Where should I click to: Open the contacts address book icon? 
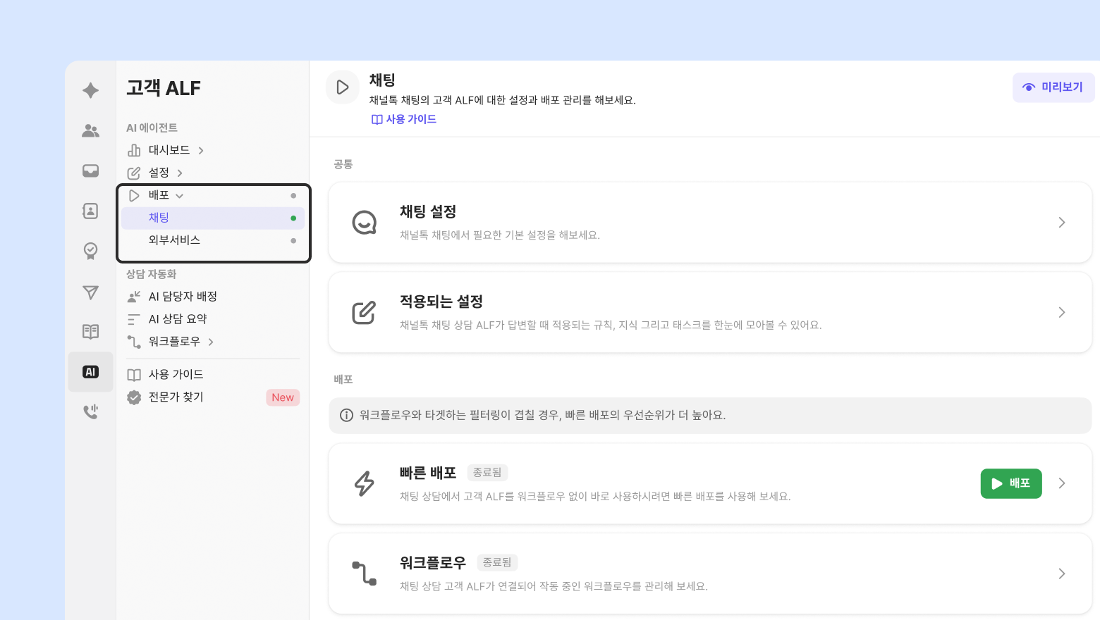90,211
